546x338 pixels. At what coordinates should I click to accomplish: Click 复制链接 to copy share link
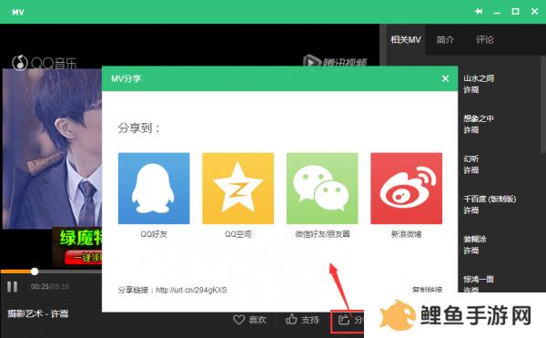[428, 290]
